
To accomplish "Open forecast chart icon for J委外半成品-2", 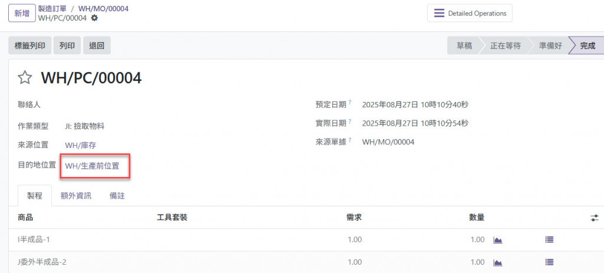I will [498, 262].
